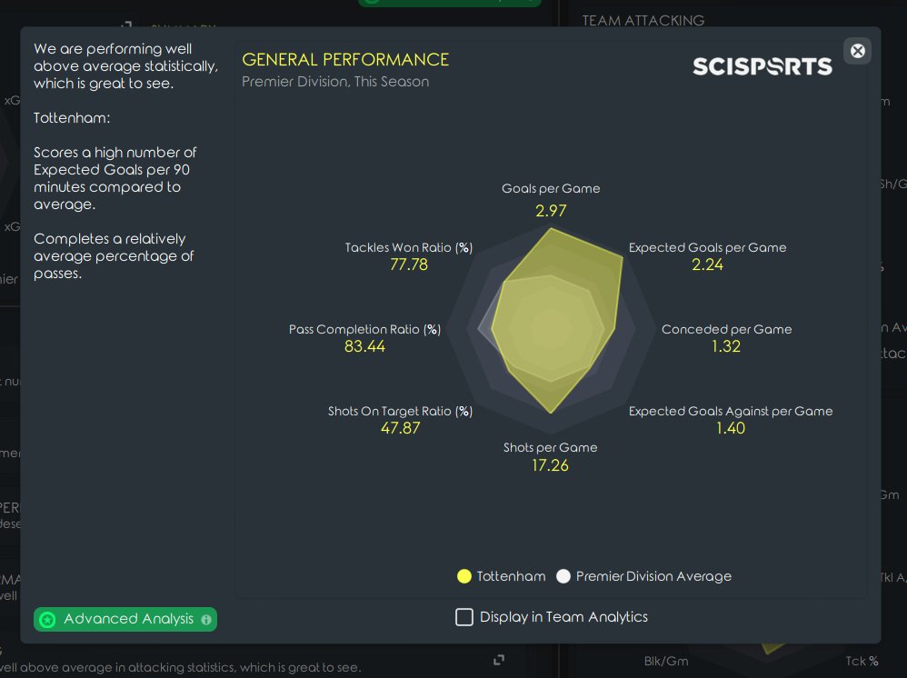Image resolution: width=907 pixels, height=678 pixels.
Task: Click the info icon beside Advanced Analysis
Action: 206,620
